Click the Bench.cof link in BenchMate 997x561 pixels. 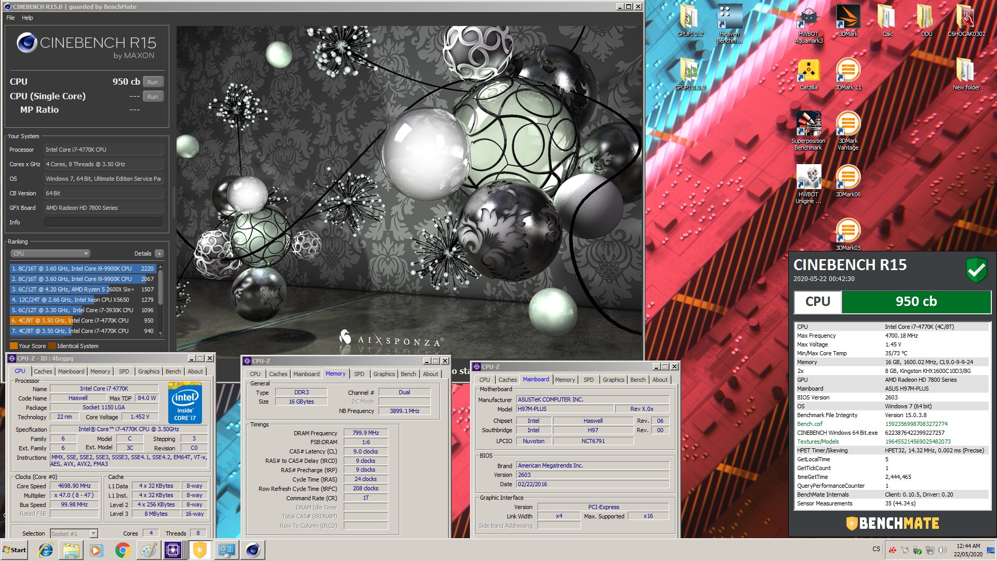pyautogui.click(x=810, y=424)
